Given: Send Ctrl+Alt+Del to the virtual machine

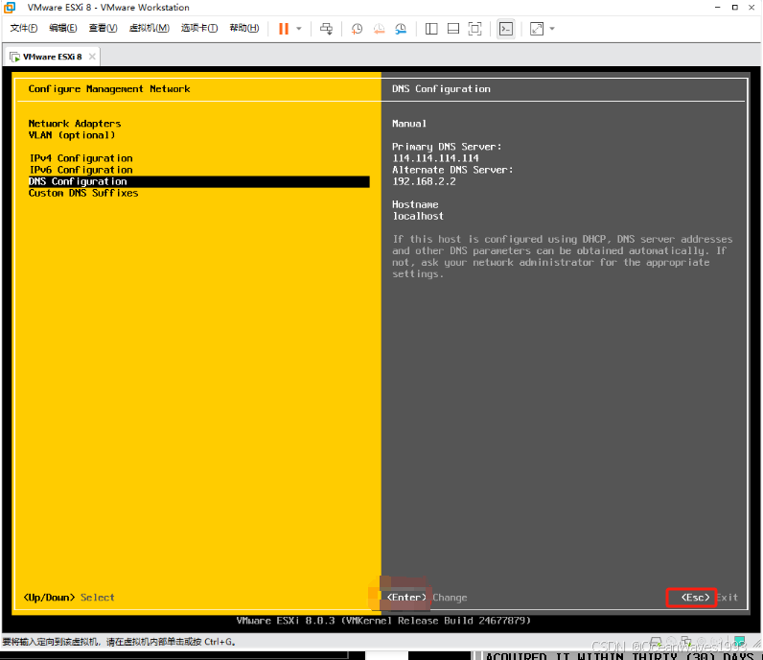Looking at the screenshot, I should point(326,29).
